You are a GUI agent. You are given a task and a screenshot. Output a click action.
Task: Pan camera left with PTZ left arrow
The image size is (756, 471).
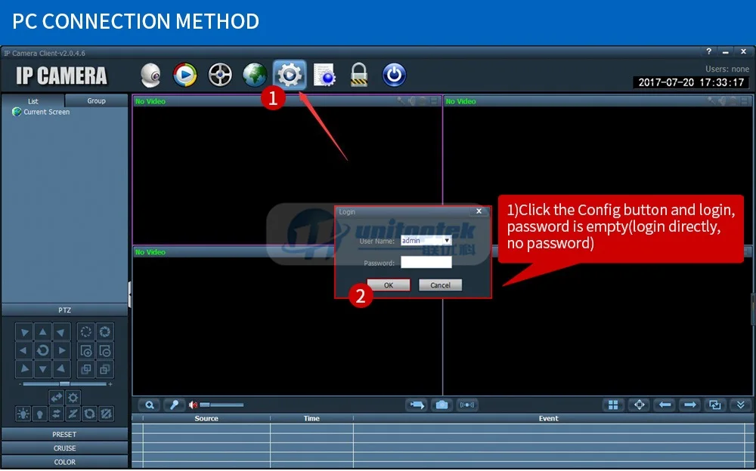(23, 350)
